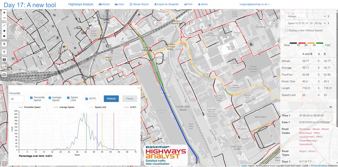Click the Percentile input field
The image size is (338, 167).
tap(17, 99)
